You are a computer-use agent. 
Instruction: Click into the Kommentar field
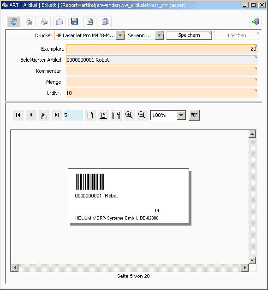point(162,71)
